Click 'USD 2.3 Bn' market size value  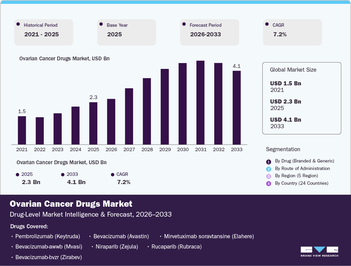286,102
